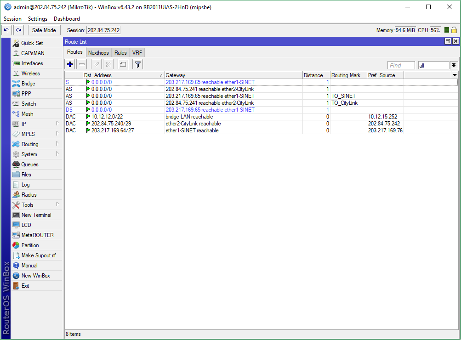
Task: Open the column chooser dropdown arrow
Action: [455, 75]
